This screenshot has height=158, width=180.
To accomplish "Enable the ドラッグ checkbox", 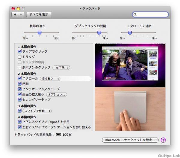I will (20, 57).
